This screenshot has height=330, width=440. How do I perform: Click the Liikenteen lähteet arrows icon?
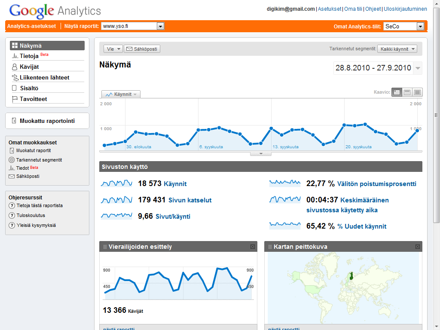click(15, 77)
